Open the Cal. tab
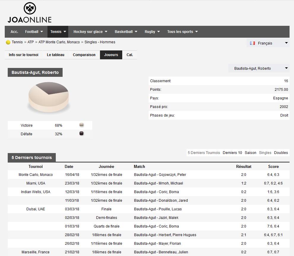The height and width of the screenshot is (256, 294). pyautogui.click(x=130, y=55)
